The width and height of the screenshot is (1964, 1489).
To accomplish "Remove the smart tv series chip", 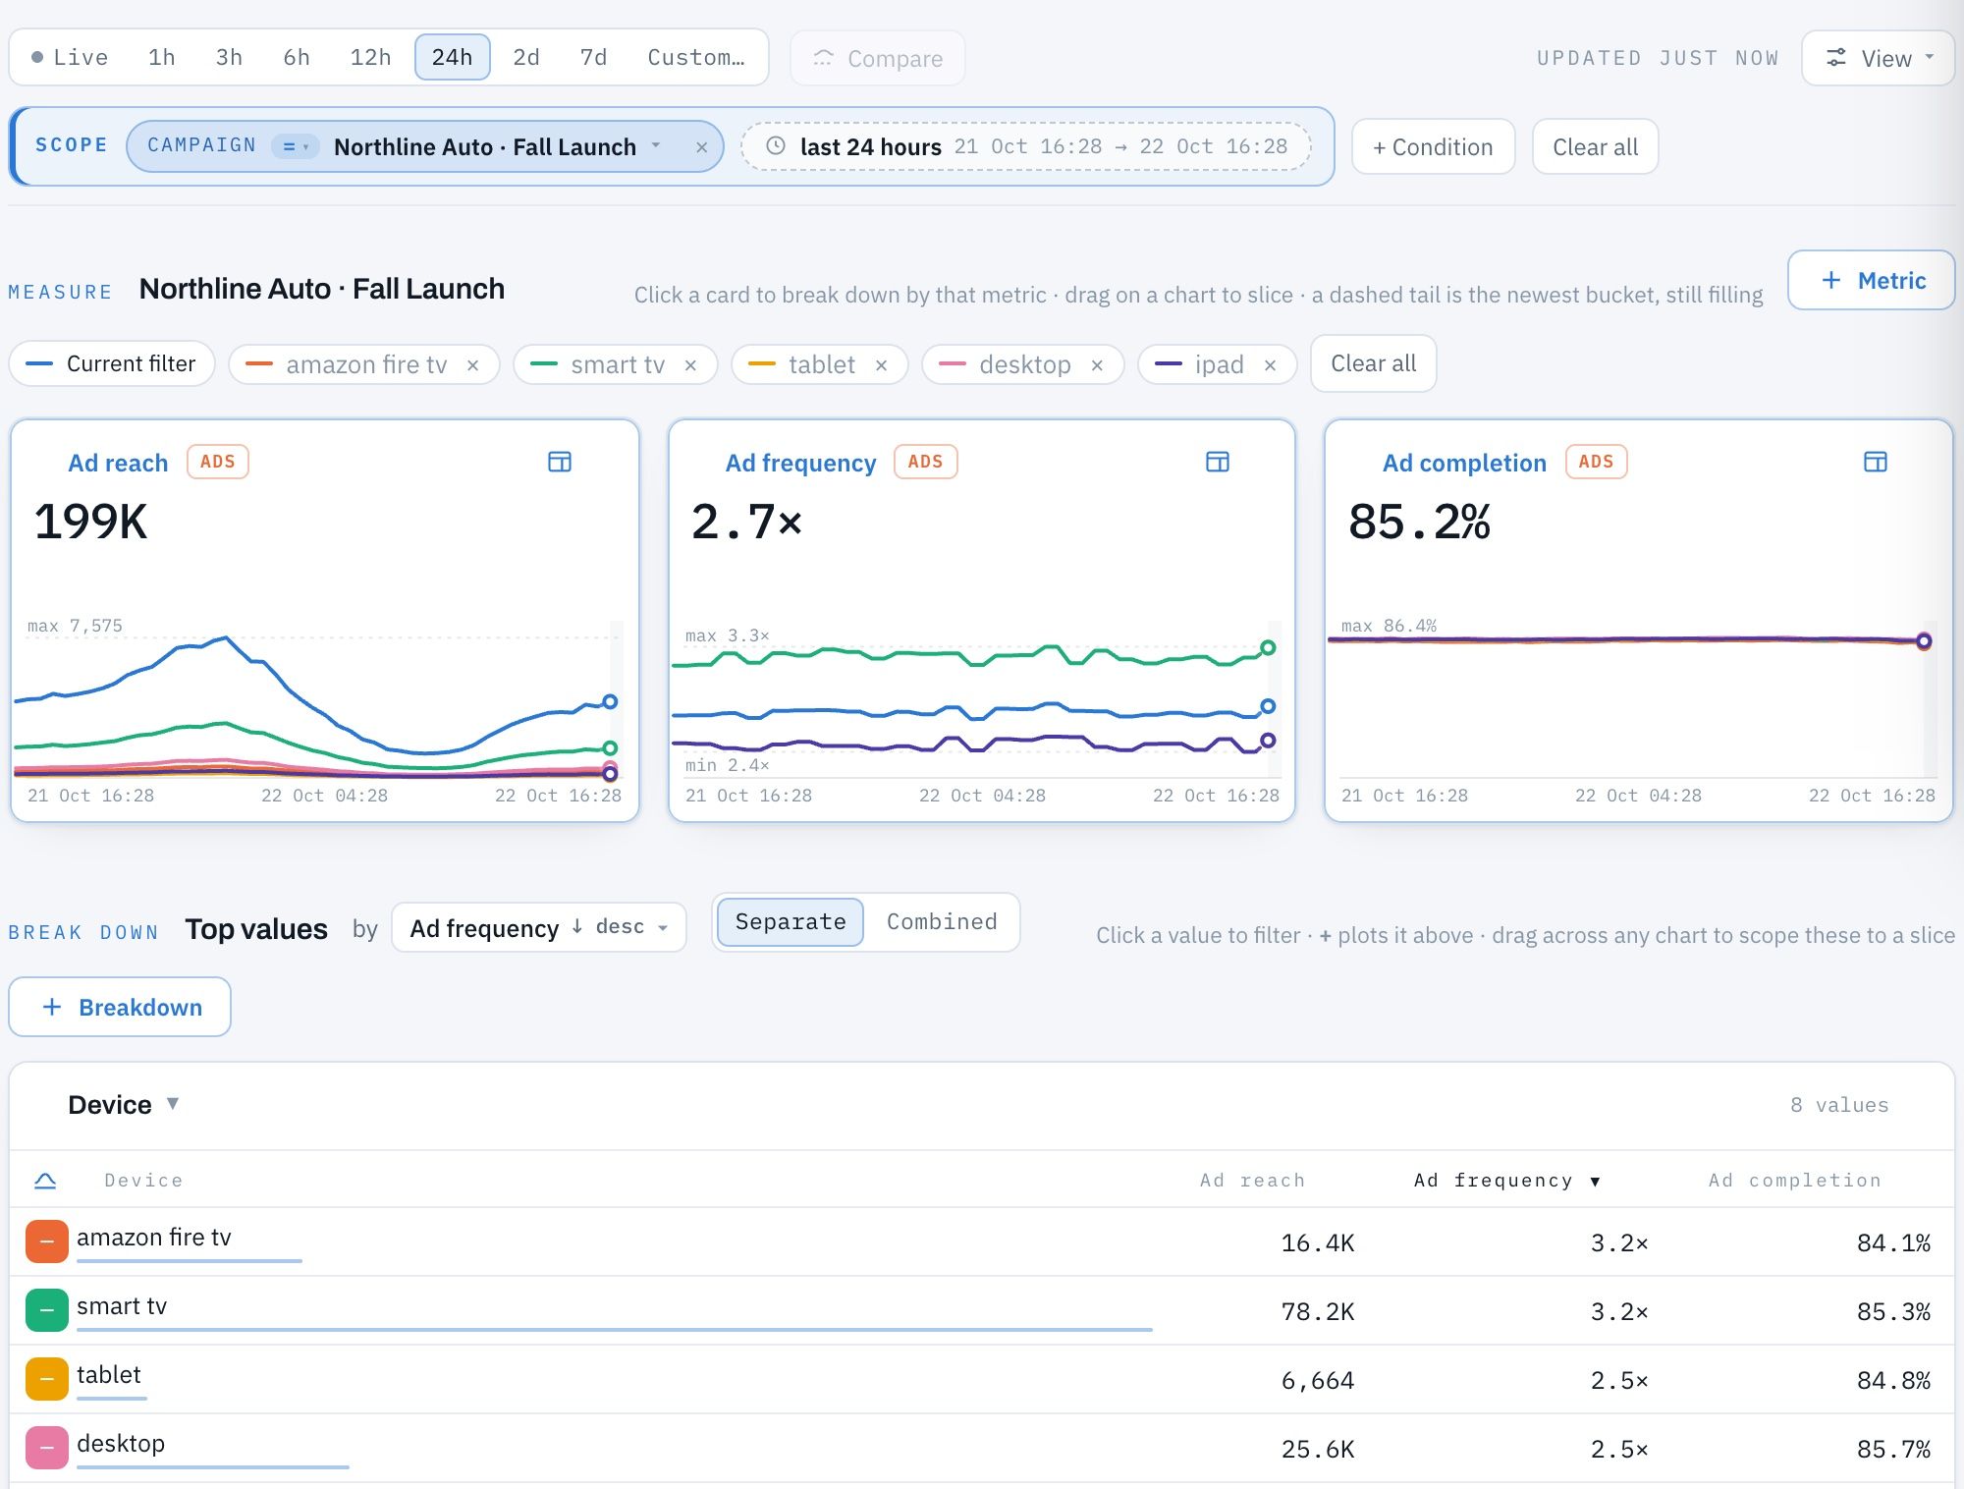I will click(691, 365).
